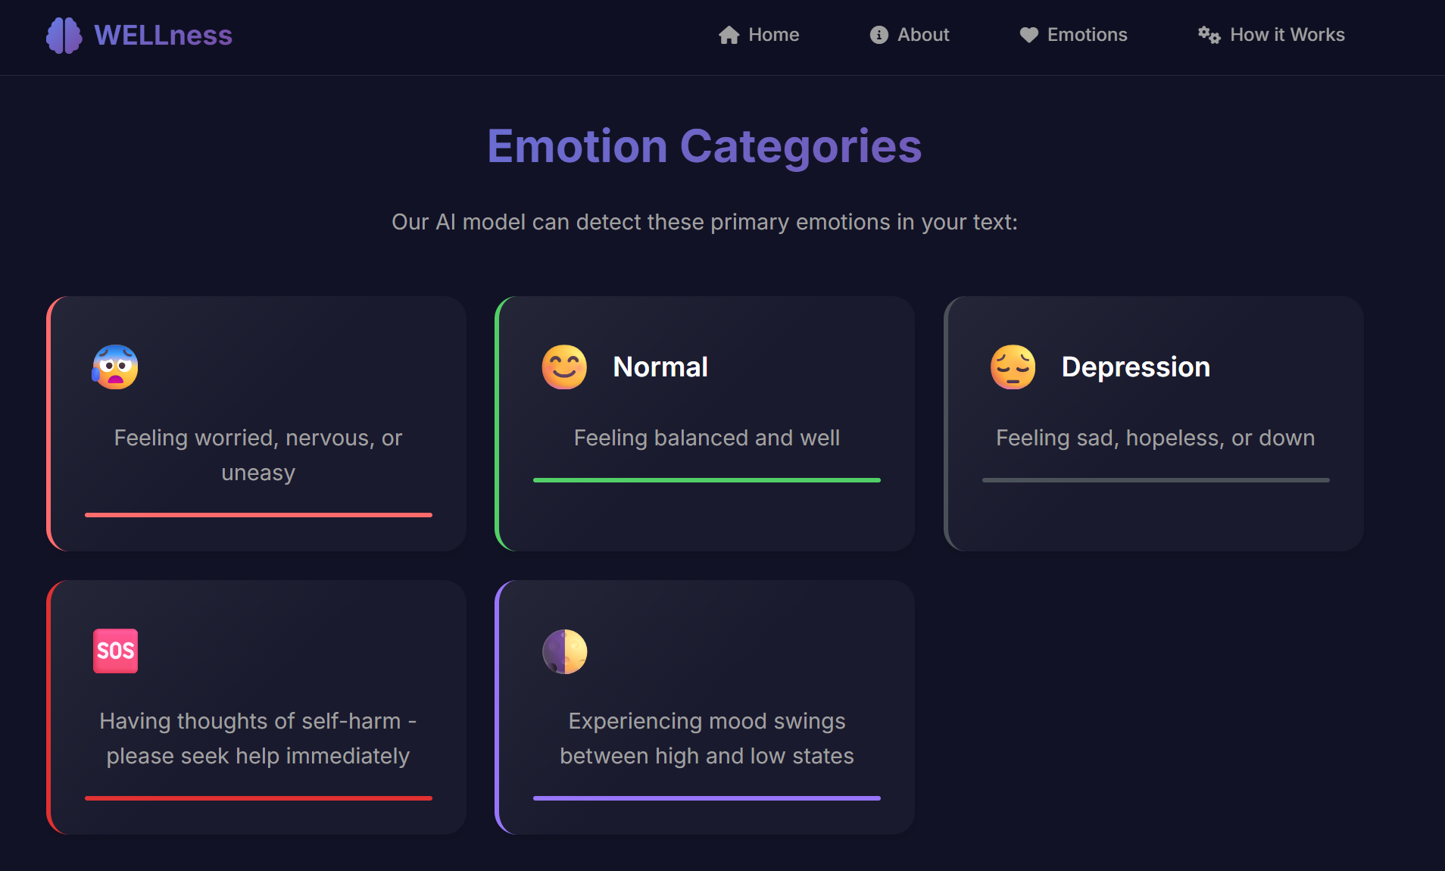Select the Normal emotion card
The image size is (1445, 871).
(706, 423)
